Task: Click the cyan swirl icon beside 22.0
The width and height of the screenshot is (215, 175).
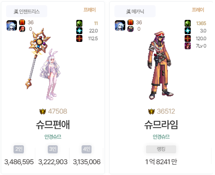Action: point(79,31)
